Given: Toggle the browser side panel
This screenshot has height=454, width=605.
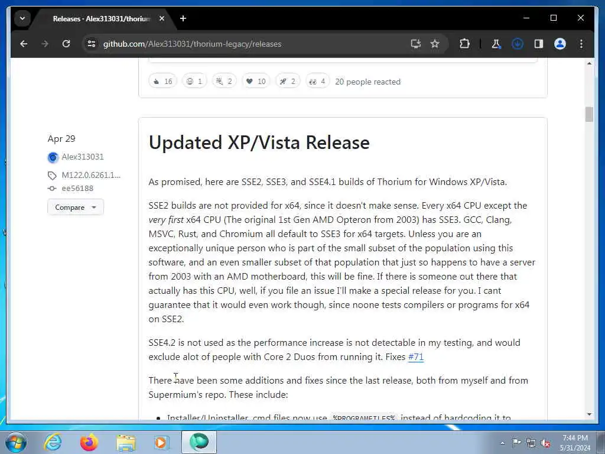Looking at the screenshot, I should click(x=539, y=44).
